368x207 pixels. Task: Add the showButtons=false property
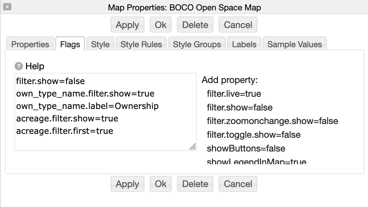pyautogui.click(x=246, y=149)
